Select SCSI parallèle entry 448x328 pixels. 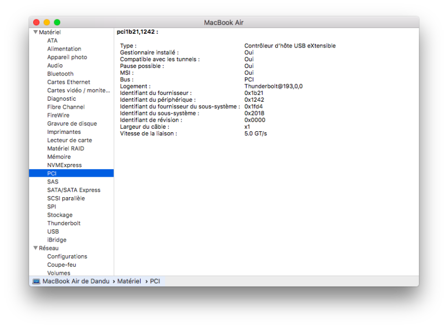click(66, 198)
